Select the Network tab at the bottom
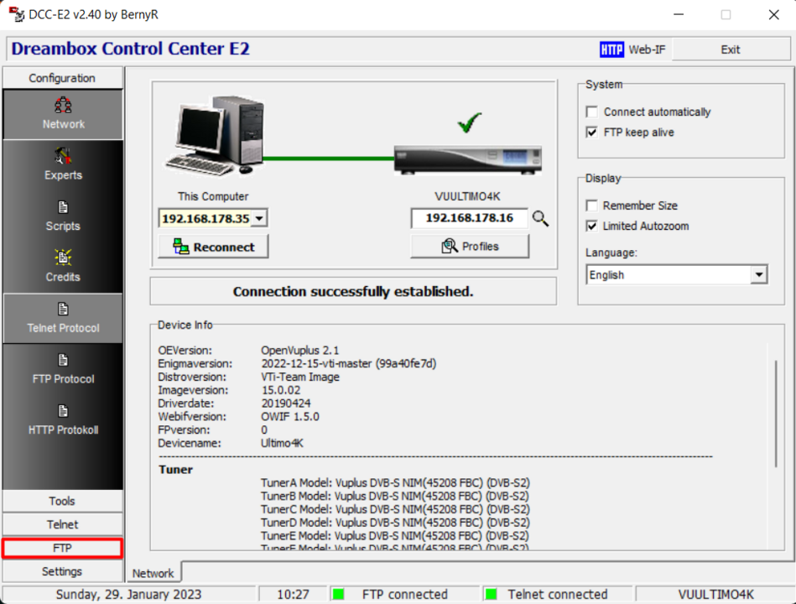Viewport: 796px width, 604px height. [153, 573]
